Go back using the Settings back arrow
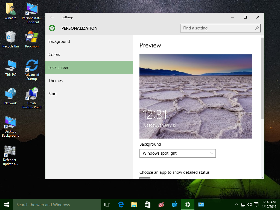This screenshot has width=280, height=210. tap(52, 17)
